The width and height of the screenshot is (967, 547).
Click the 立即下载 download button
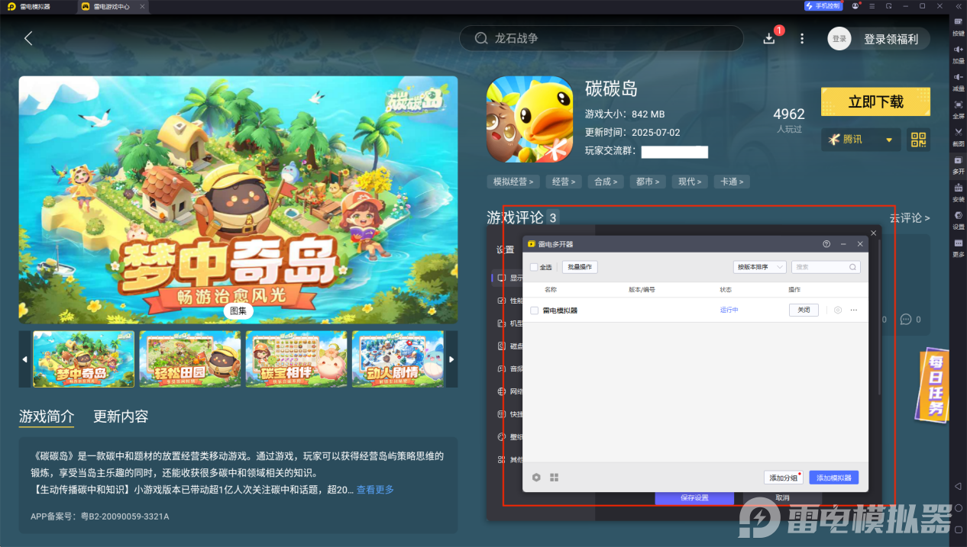[875, 101]
